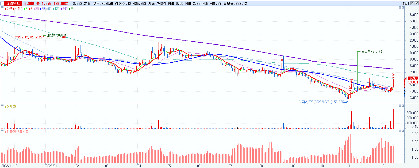Click the 16,000 price axis value

point(414,15)
